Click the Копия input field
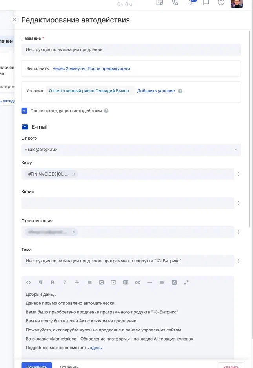Image resolution: width=253 pixels, height=368 pixels. tap(128, 203)
